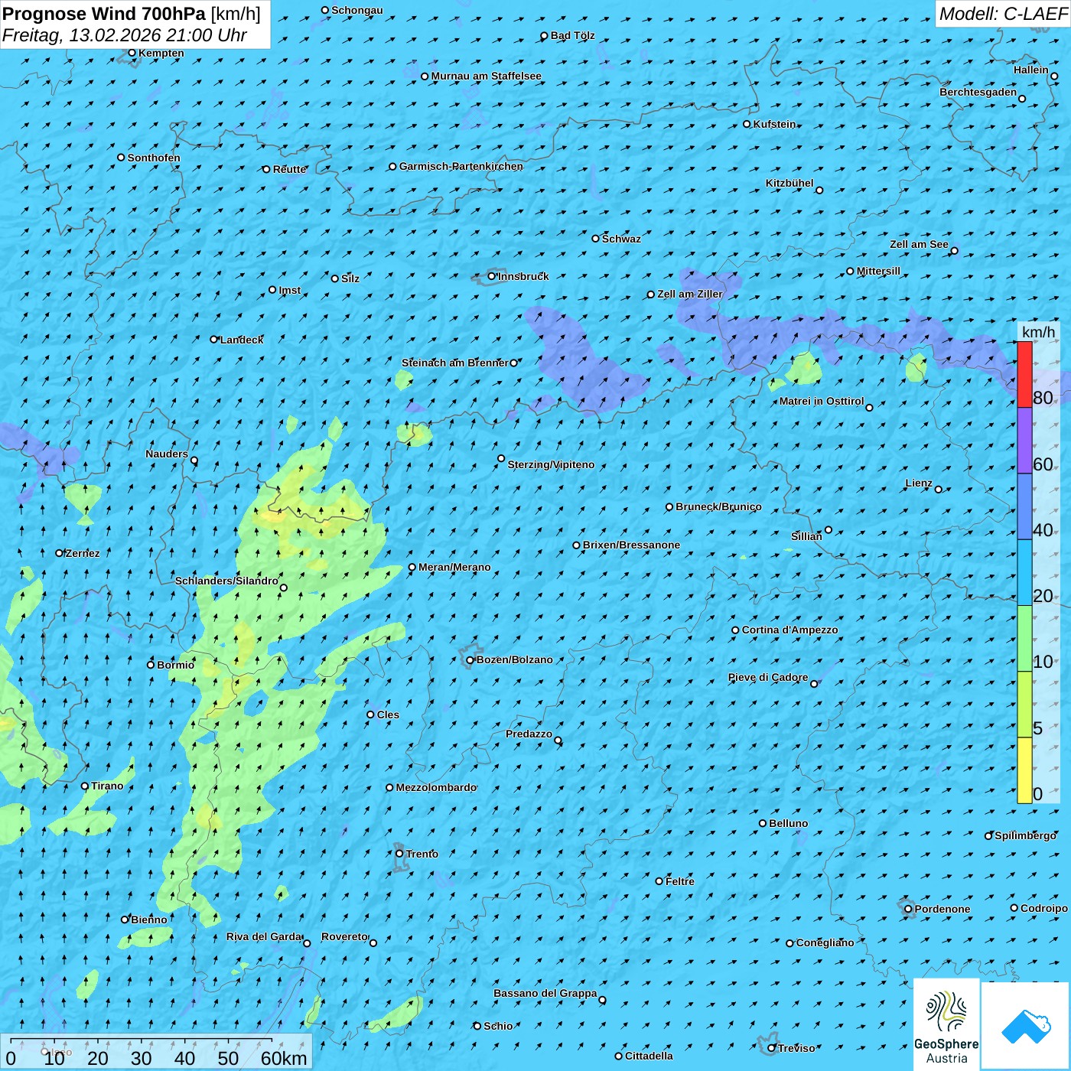Click the Sterzing/Vipiteno label
Viewport: 1071px width, 1071px height.
point(551,464)
